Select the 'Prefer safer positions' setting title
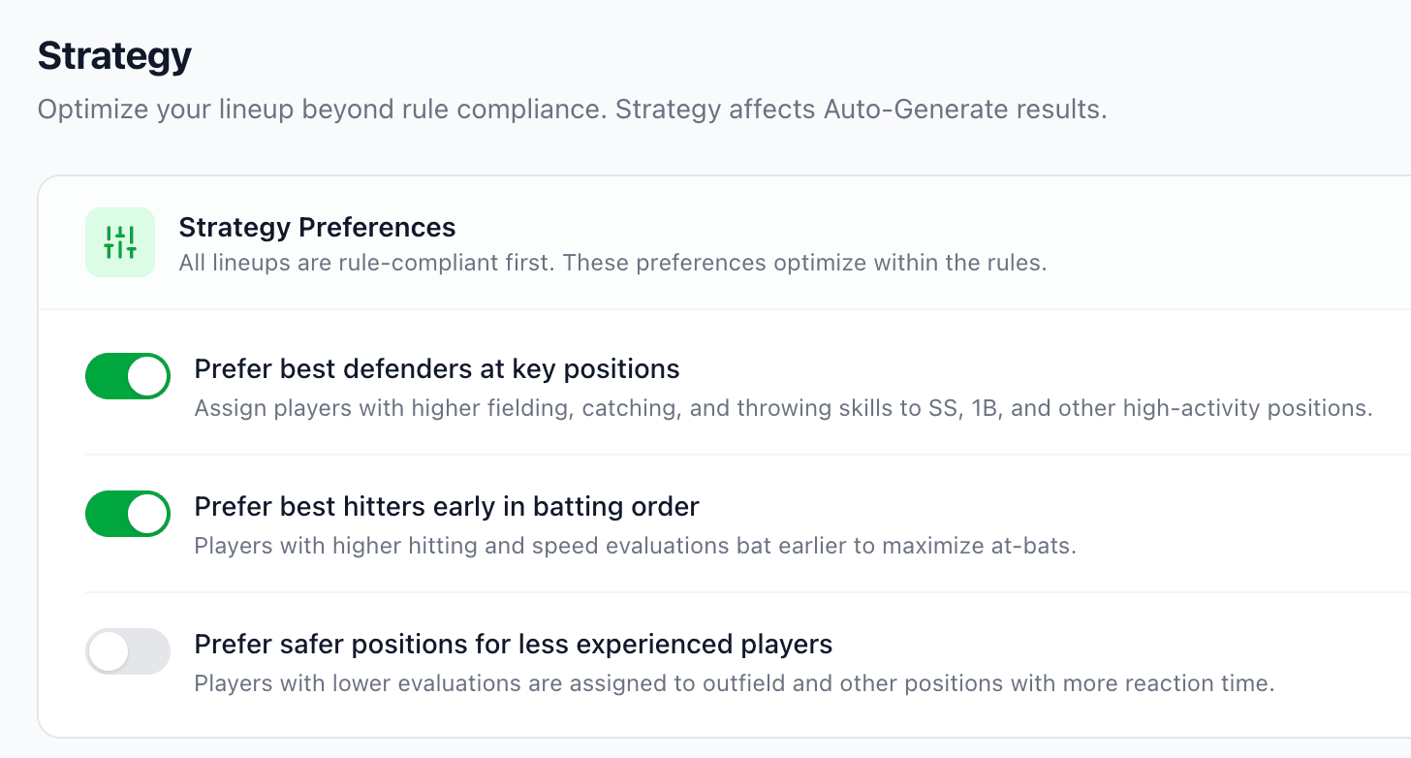1411x758 pixels. point(514,645)
